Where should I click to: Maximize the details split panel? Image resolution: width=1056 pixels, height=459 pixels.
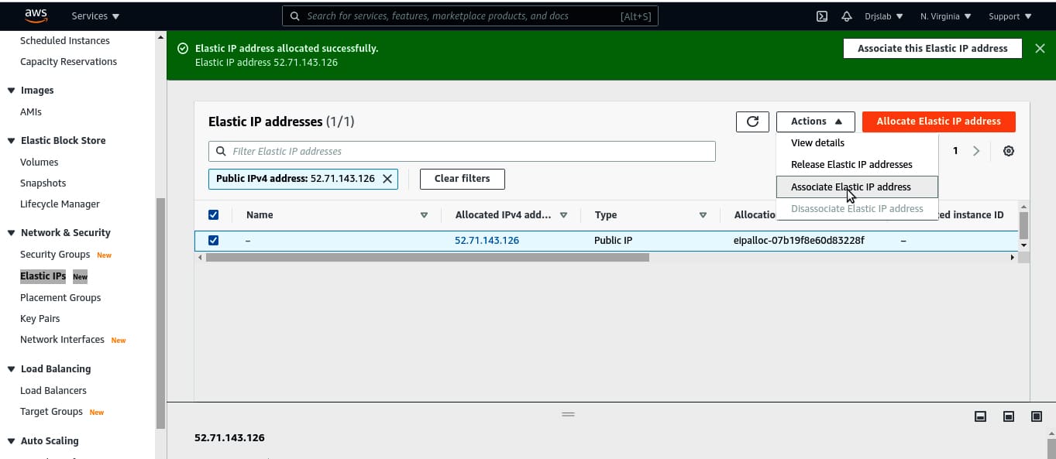coord(1036,416)
